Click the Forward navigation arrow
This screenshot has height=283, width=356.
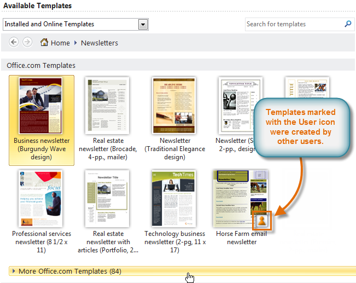(27, 42)
